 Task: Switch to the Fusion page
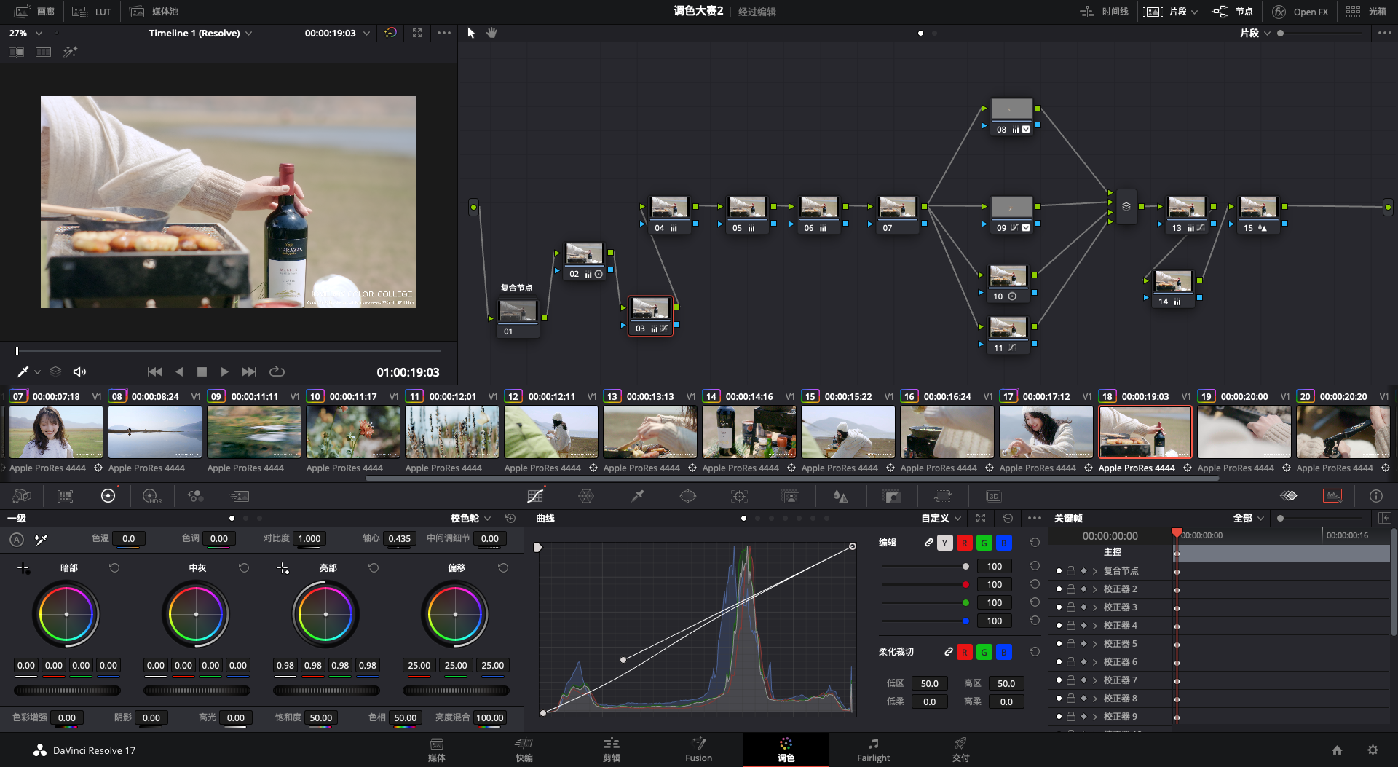(698, 749)
